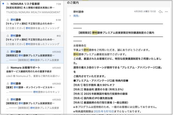Open the three-dot more actions menu
Screen dimensions: 173x115
[167, 12]
